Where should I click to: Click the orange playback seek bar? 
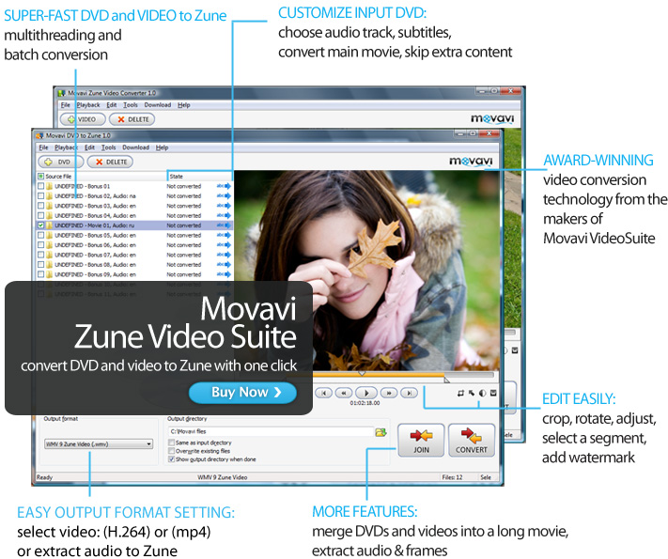pos(380,375)
